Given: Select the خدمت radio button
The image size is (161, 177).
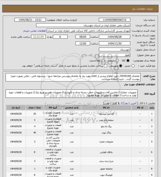Looking at the screenshot, I should pyautogui.click(x=117, y=61).
